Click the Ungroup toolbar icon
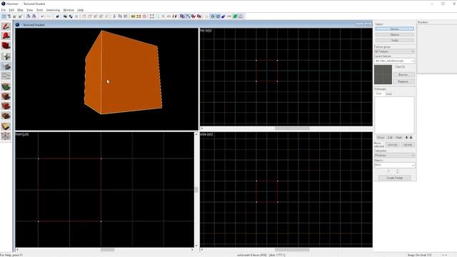This screenshot has height=257, width=457. [71, 16]
